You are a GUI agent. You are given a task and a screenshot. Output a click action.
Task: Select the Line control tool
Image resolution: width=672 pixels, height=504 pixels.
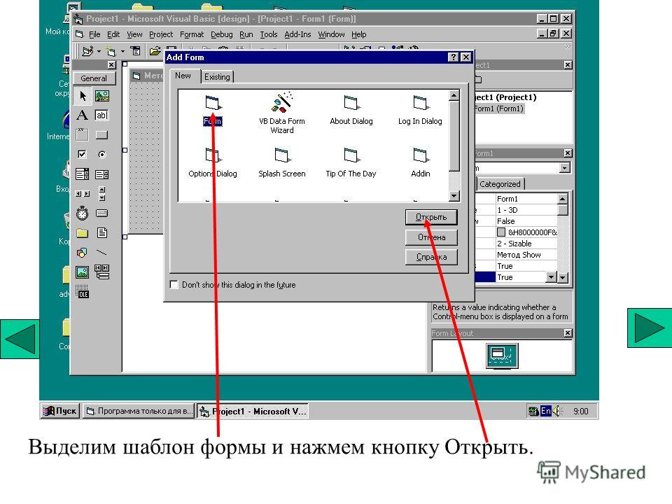click(x=102, y=253)
